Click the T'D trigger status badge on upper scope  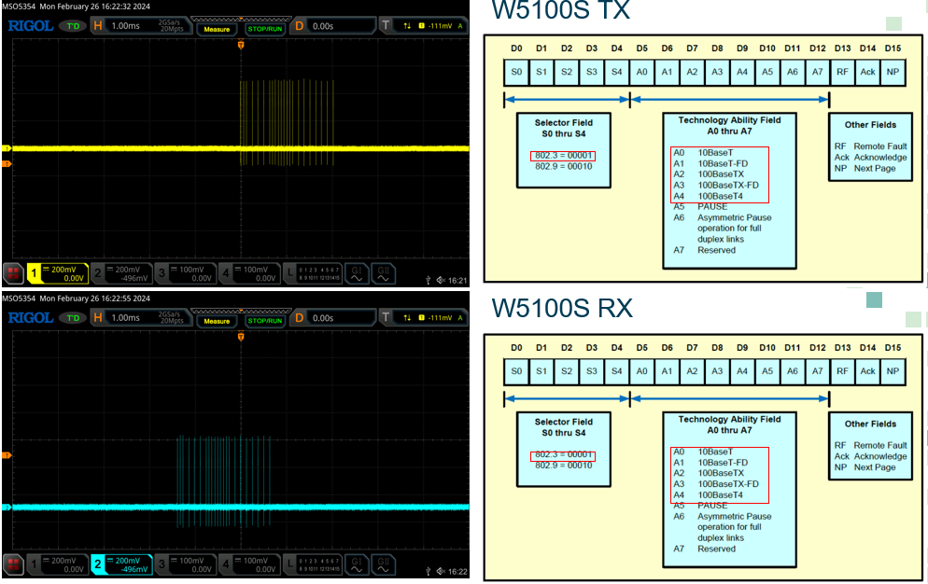coord(73,26)
